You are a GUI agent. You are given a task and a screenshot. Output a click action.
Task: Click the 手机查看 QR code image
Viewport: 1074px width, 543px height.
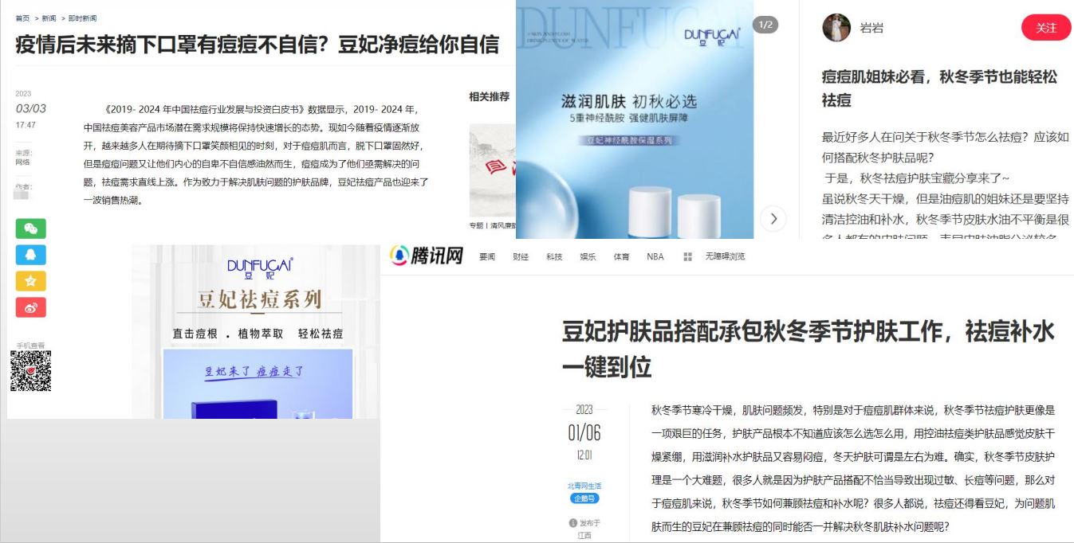pyautogui.click(x=30, y=371)
